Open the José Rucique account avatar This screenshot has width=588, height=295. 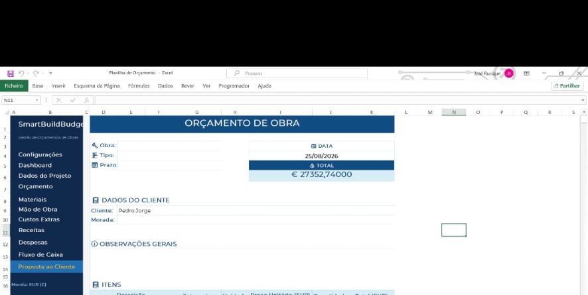[x=508, y=74]
